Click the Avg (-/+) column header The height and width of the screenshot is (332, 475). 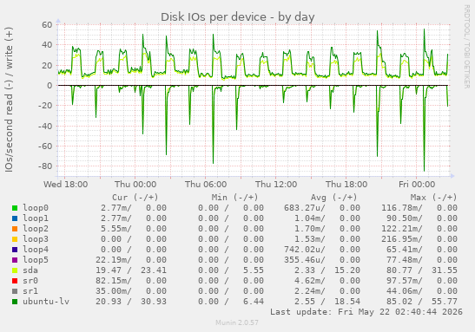(333, 198)
